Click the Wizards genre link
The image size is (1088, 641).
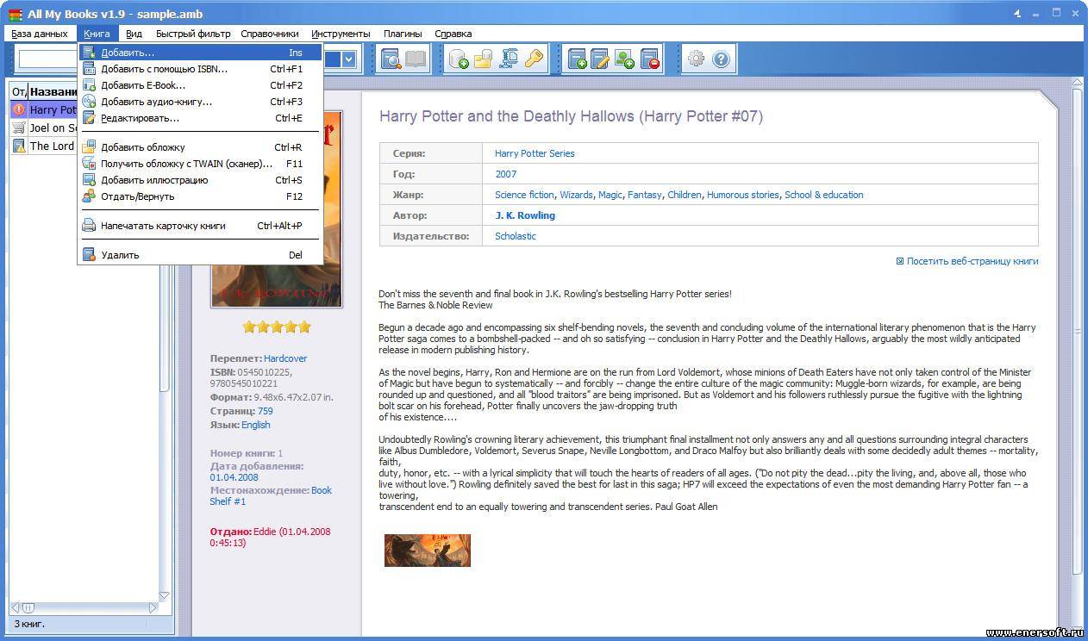(x=576, y=195)
